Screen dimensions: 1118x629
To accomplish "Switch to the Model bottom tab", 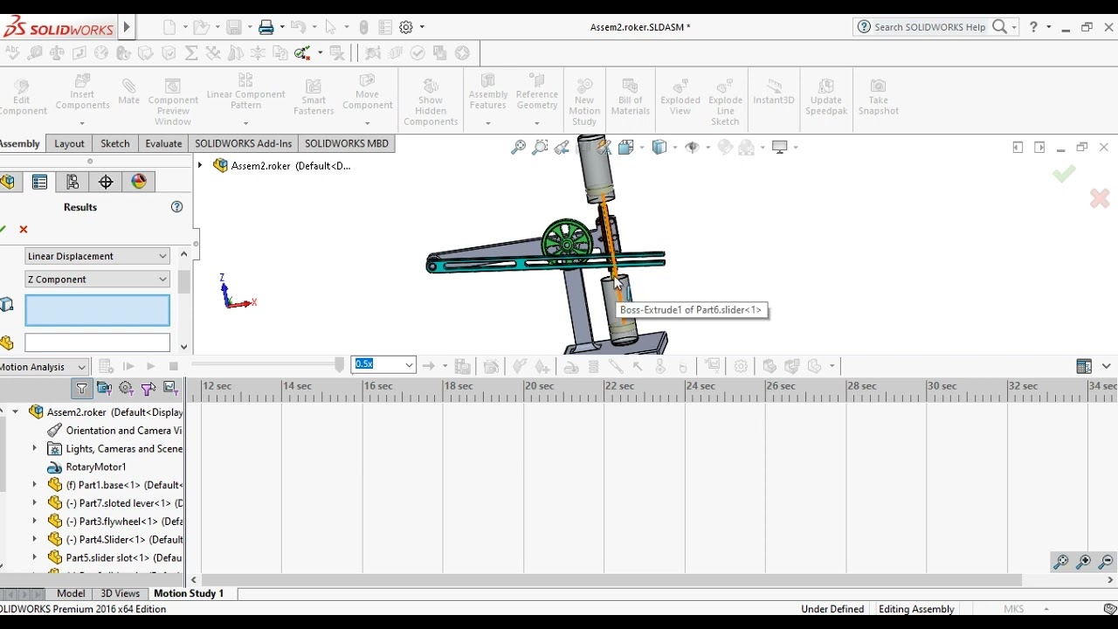I will (71, 593).
